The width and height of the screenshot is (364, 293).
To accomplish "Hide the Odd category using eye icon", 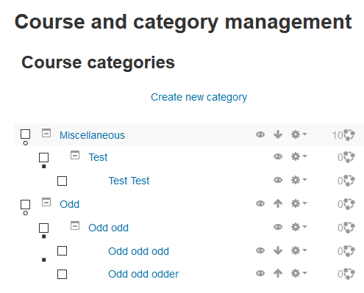I will 260,203.
